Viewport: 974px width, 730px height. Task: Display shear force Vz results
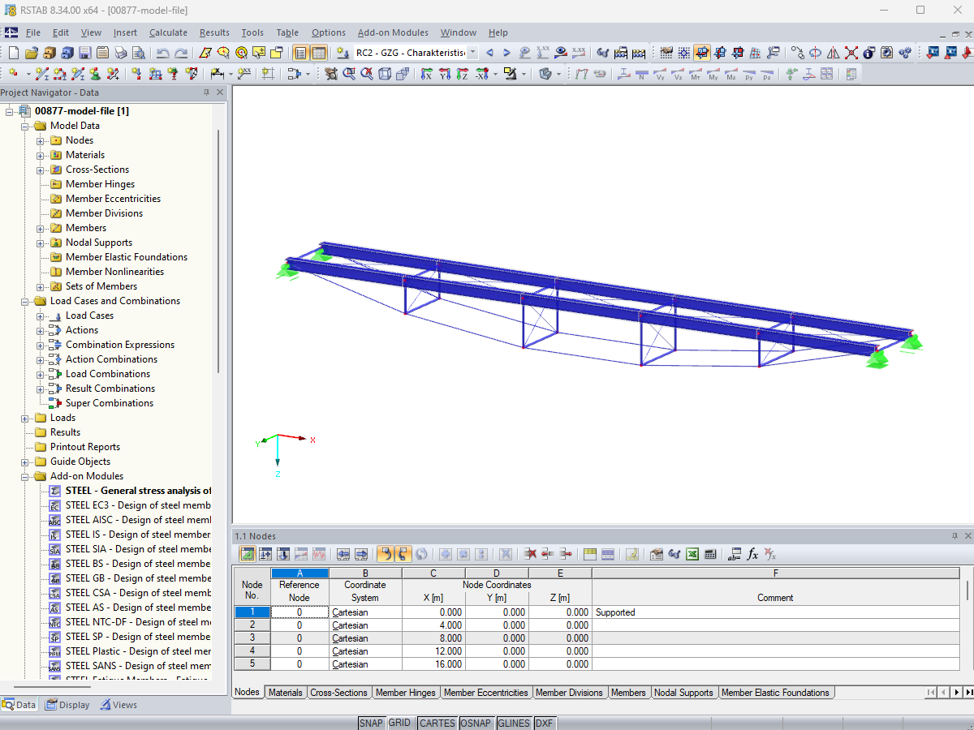click(x=678, y=74)
